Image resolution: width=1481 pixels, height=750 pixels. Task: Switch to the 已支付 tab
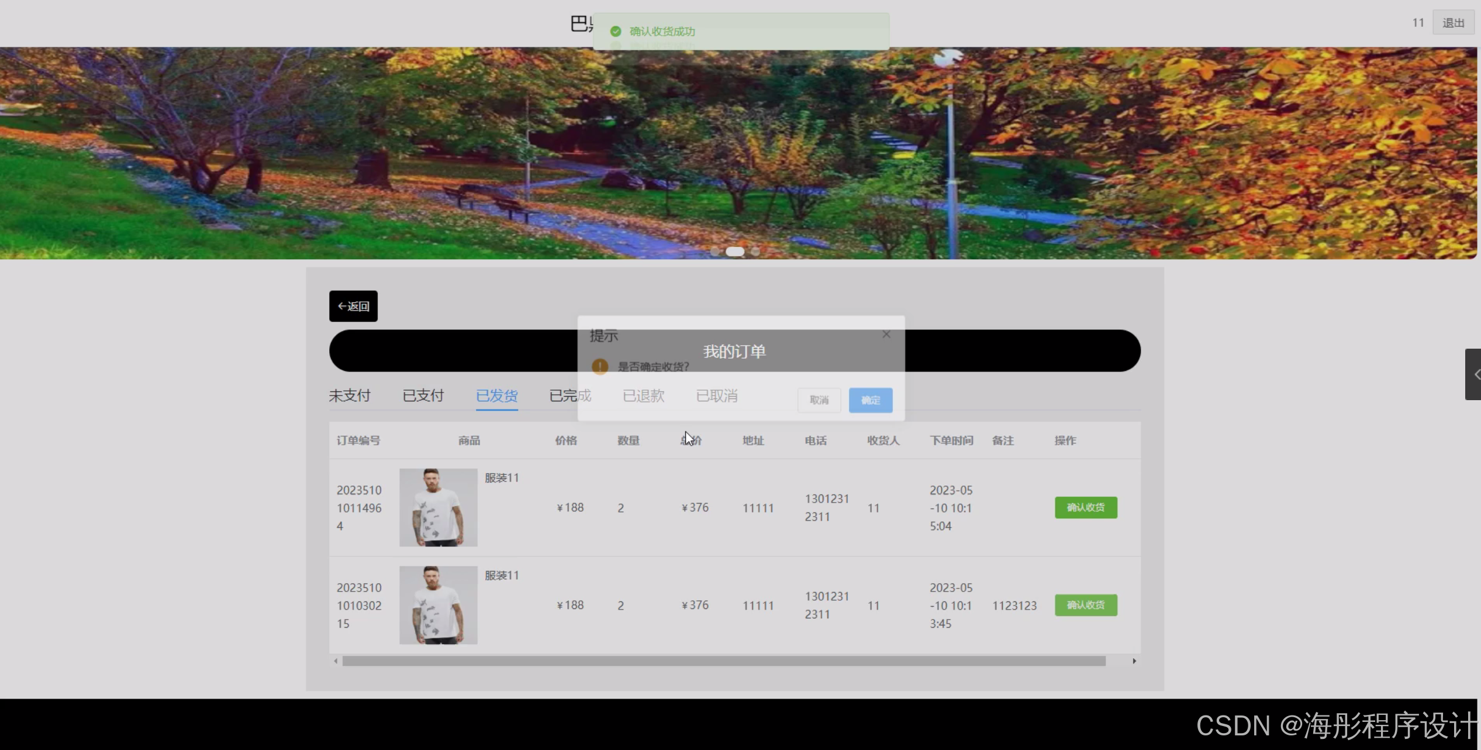pos(423,395)
